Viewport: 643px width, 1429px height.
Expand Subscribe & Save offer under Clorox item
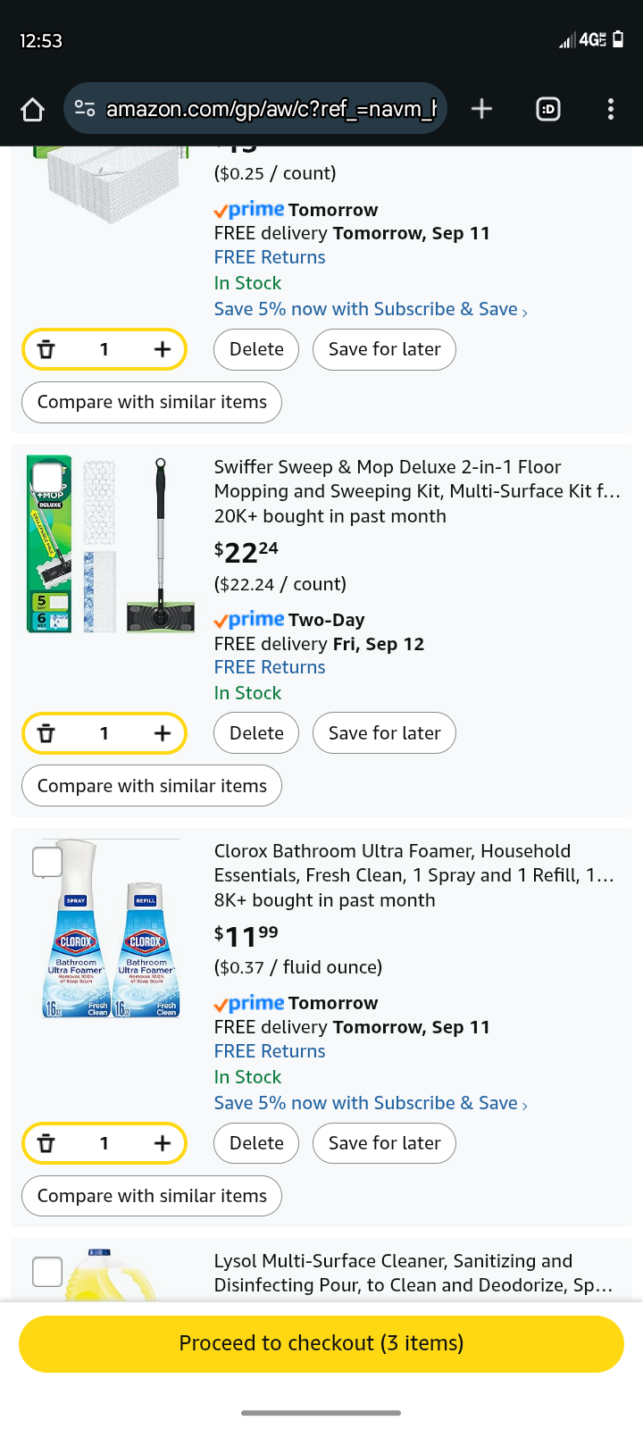pyautogui.click(x=371, y=1103)
